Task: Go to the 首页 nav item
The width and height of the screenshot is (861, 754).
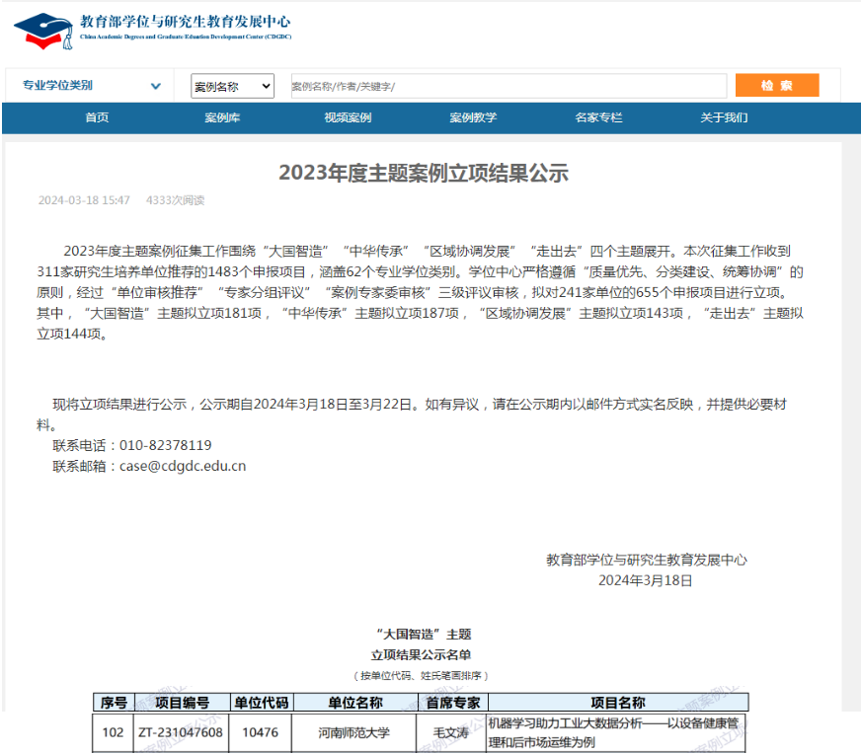Action: [x=97, y=117]
